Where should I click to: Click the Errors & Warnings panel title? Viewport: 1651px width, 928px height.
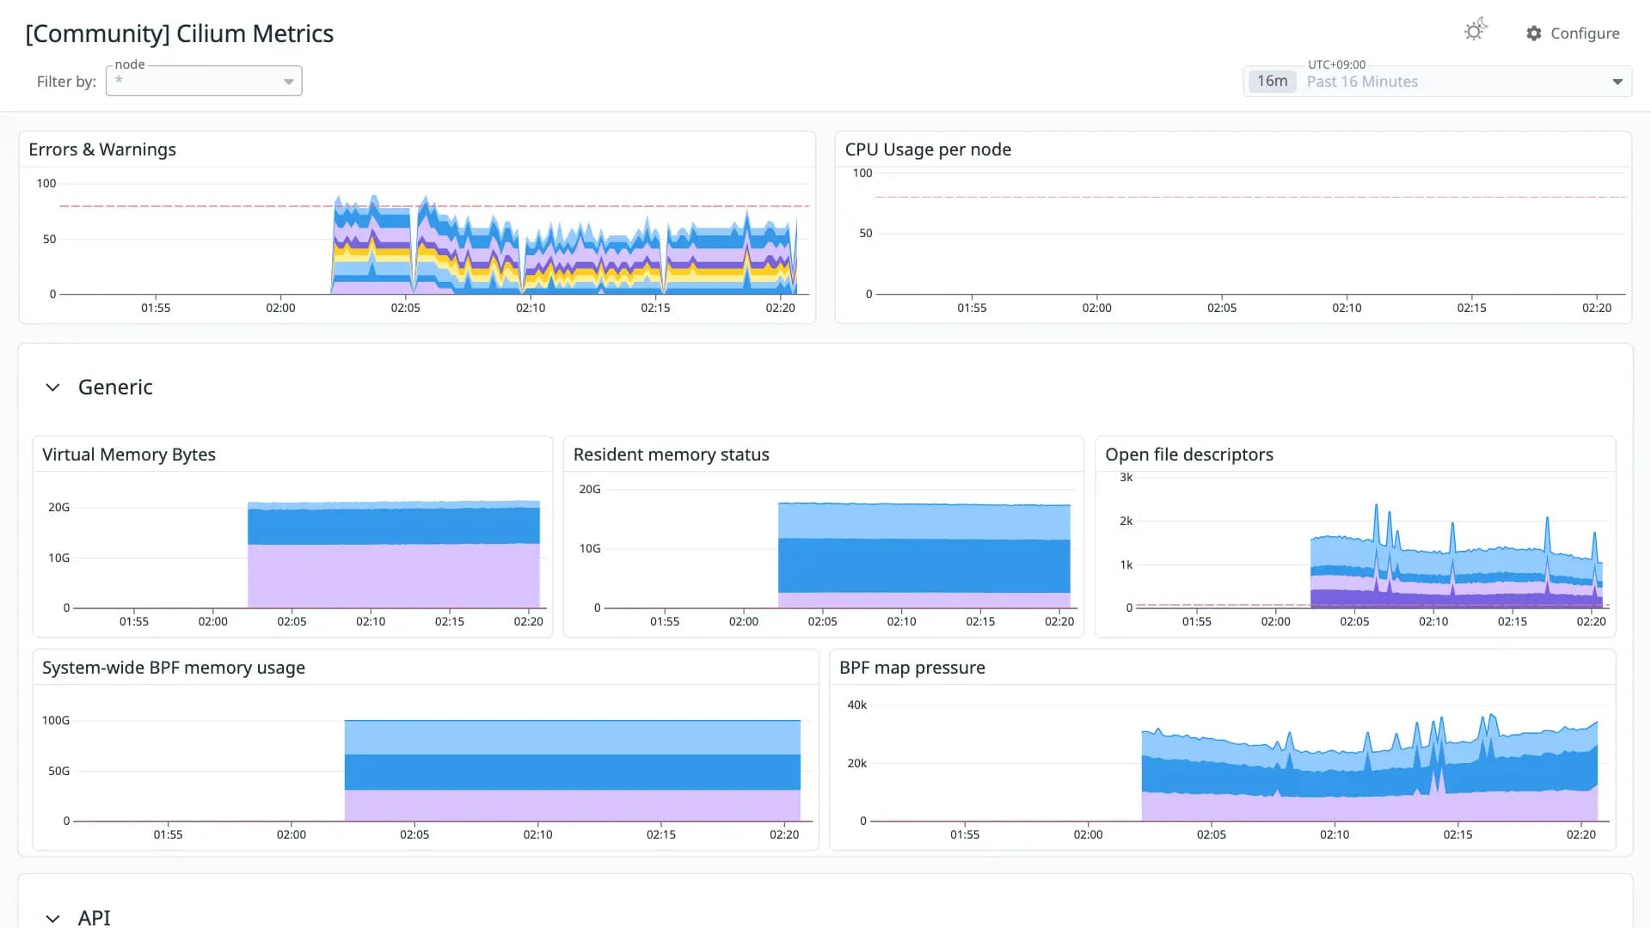102,150
